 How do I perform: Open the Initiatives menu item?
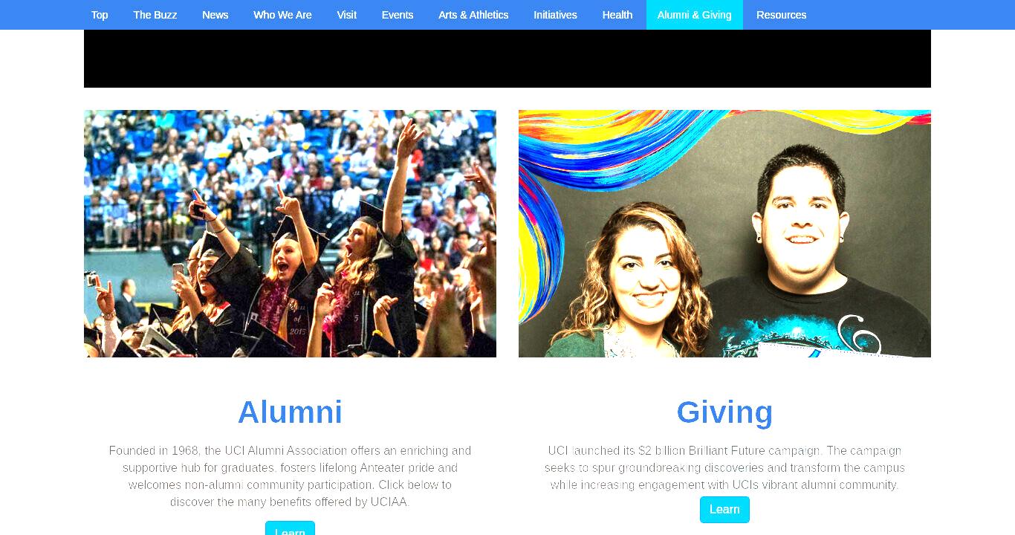(x=555, y=15)
